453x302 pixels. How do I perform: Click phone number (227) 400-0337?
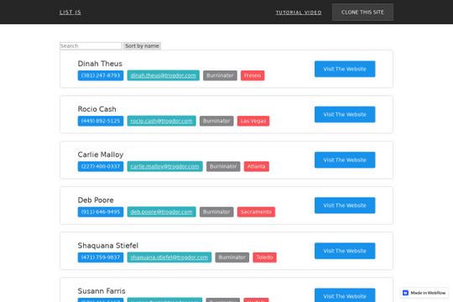point(101,166)
